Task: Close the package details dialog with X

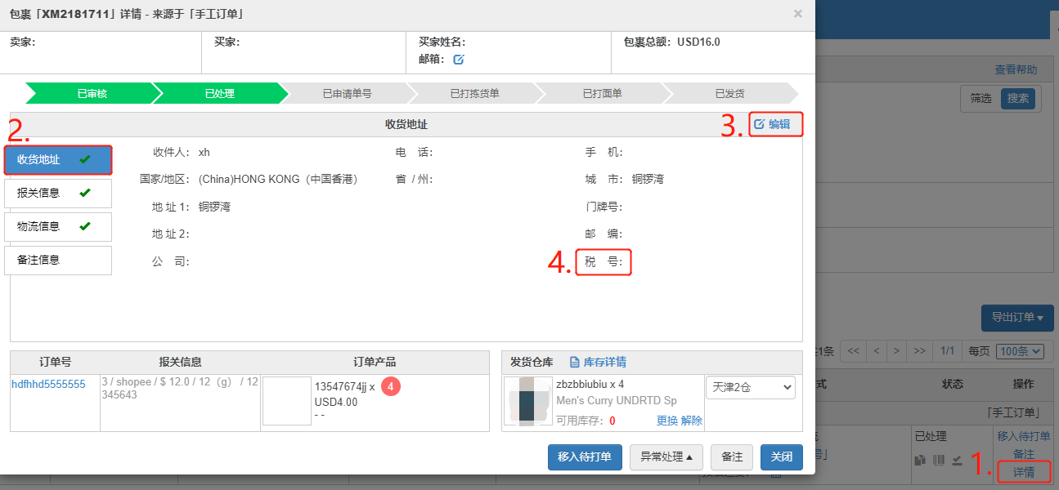Action: [798, 13]
